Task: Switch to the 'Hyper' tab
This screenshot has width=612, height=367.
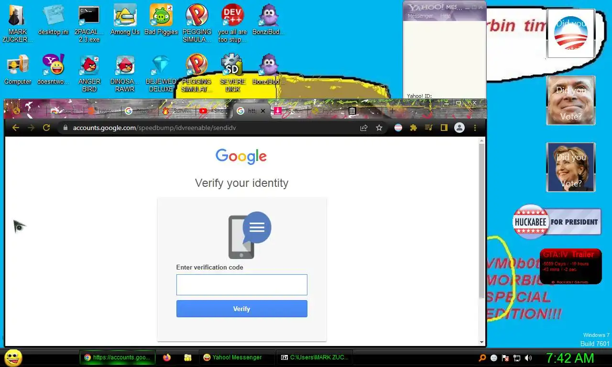Action: tap(326, 111)
